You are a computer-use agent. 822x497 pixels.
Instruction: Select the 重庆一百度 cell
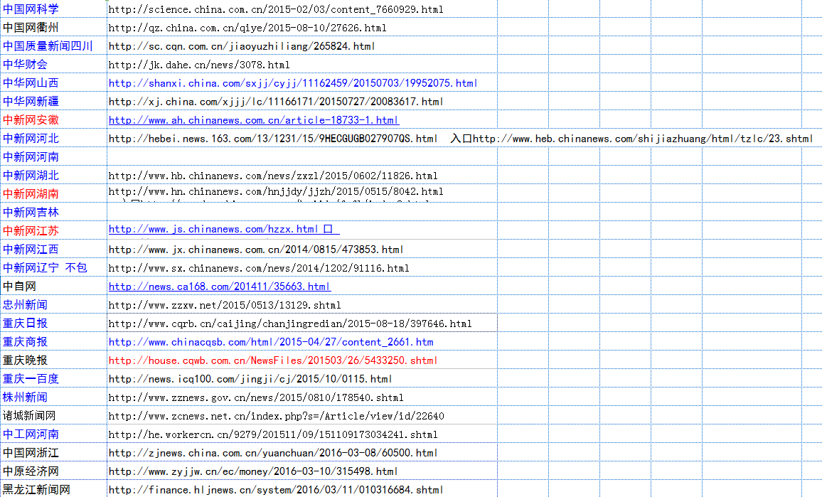[x=53, y=378]
